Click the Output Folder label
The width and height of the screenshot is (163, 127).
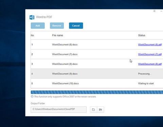point(38,103)
